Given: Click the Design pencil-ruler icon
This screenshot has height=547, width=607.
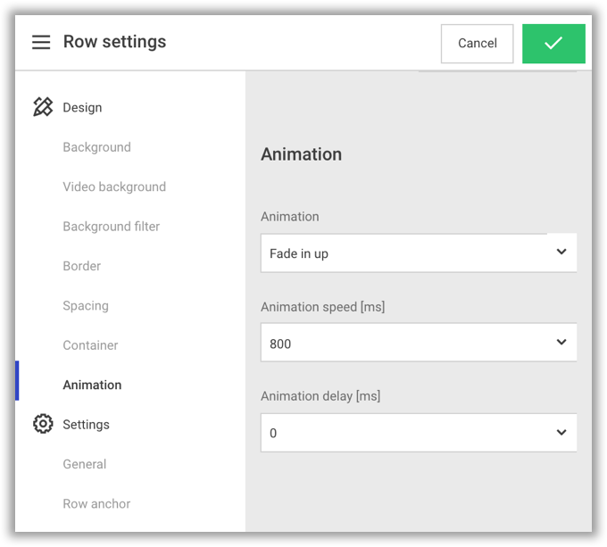Looking at the screenshot, I should [x=43, y=107].
